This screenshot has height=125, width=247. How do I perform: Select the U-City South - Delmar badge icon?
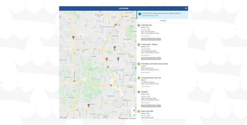click(x=139, y=45)
